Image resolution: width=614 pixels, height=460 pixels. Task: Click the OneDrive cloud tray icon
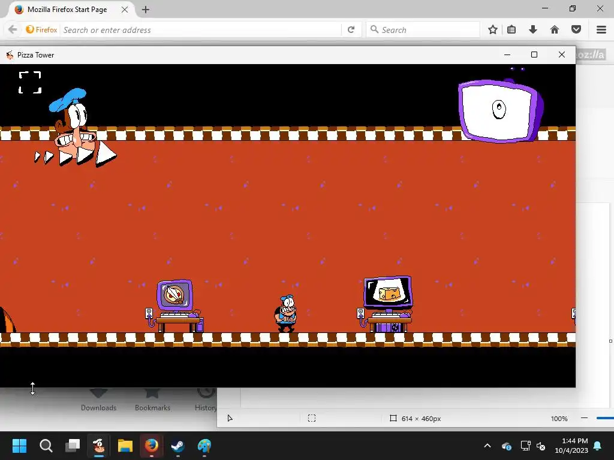(x=506, y=446)
